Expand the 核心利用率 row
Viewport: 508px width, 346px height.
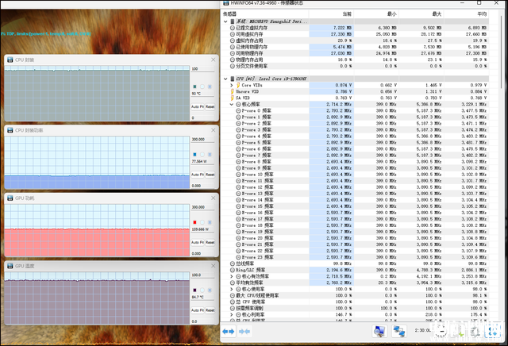coord(231,314)
